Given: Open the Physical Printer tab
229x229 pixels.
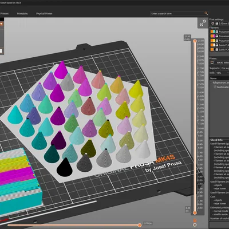Looking at the screenshot, I should (44, 14).
